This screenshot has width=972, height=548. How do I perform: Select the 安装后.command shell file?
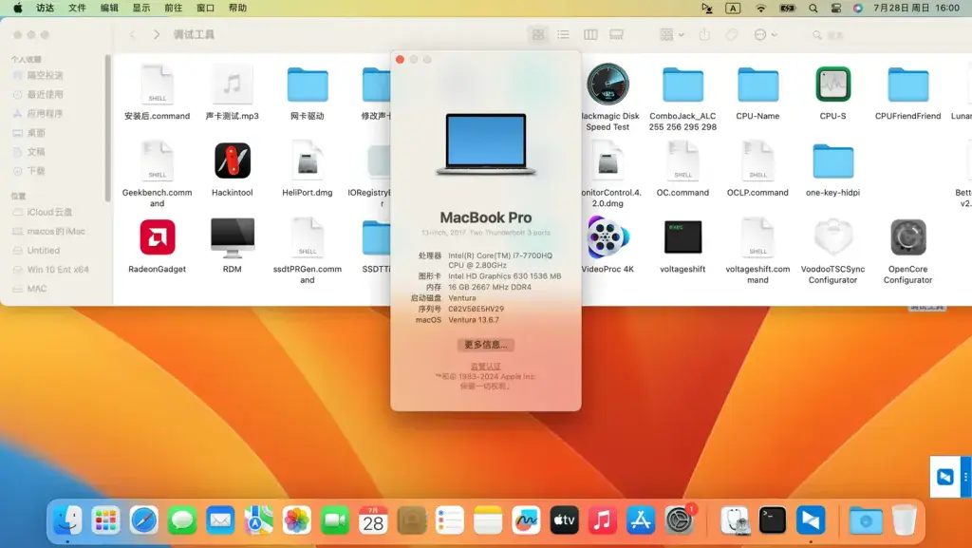click(x=158, y=85)
